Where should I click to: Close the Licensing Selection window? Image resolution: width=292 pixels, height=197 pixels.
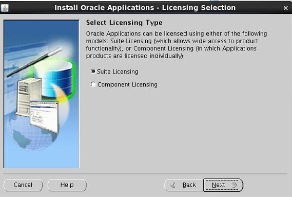pos(286,8)
